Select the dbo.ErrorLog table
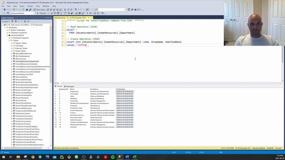285x160 pixels. click(20, 59)
